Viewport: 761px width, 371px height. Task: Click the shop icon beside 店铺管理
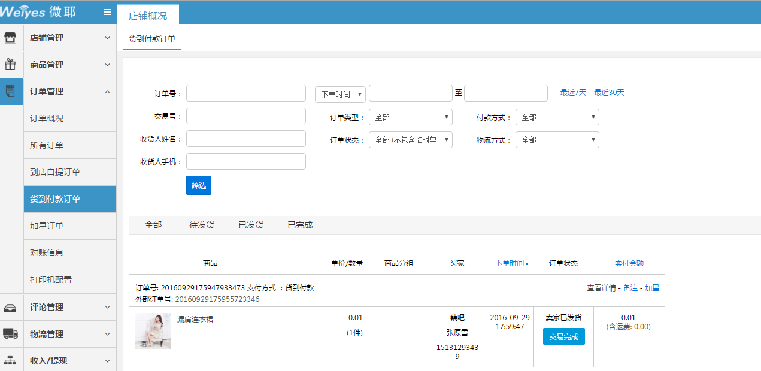[10, 38]
